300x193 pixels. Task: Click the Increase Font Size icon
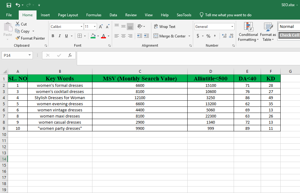[x=101, y=27]
